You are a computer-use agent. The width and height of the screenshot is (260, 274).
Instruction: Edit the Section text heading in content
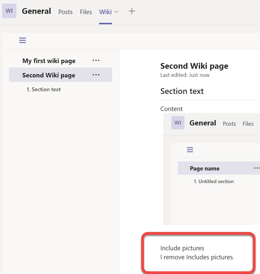click(182, 91)
